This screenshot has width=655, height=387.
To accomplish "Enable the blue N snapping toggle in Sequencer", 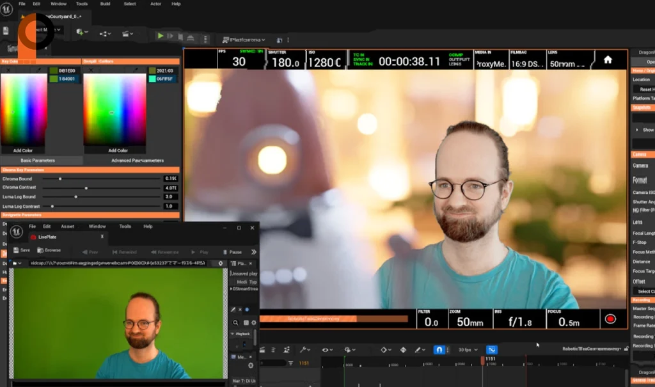I will pos(441,350).
